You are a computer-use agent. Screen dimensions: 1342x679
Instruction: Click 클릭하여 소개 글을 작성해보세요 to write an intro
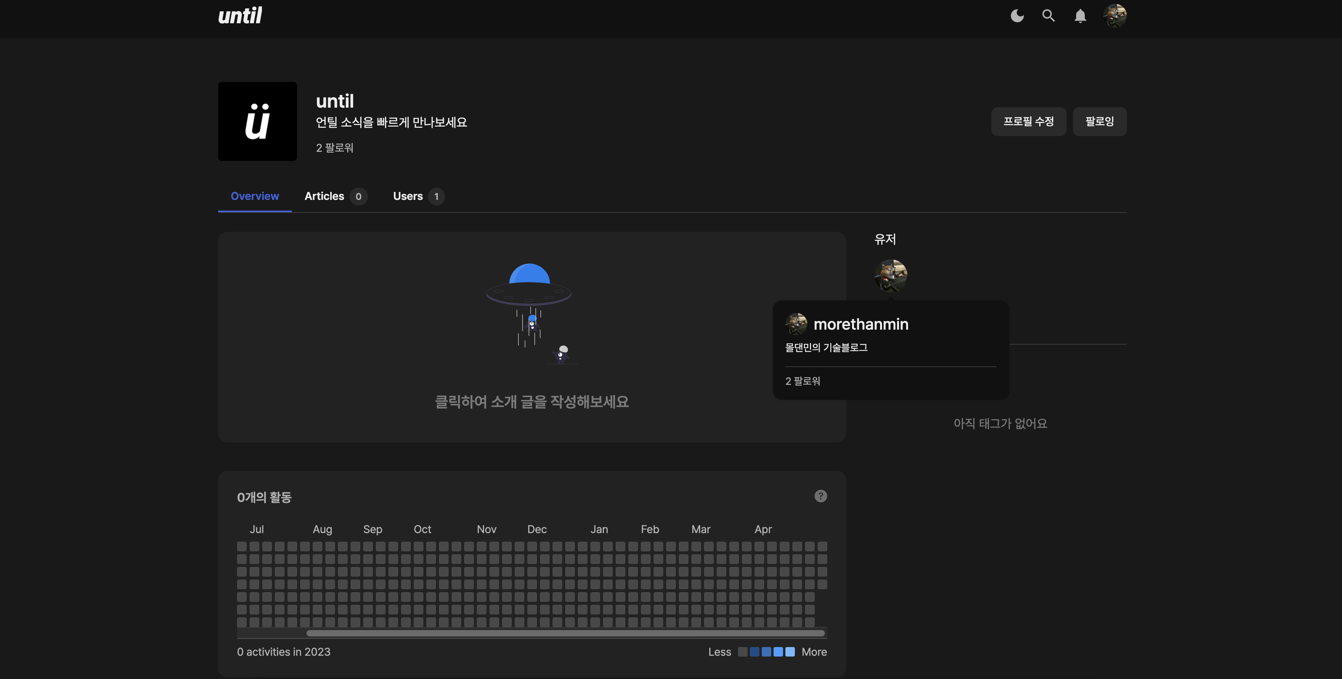[531, 401]
